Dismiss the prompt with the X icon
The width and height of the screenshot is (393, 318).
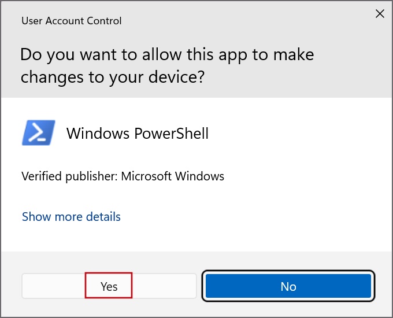click(380, 14)
